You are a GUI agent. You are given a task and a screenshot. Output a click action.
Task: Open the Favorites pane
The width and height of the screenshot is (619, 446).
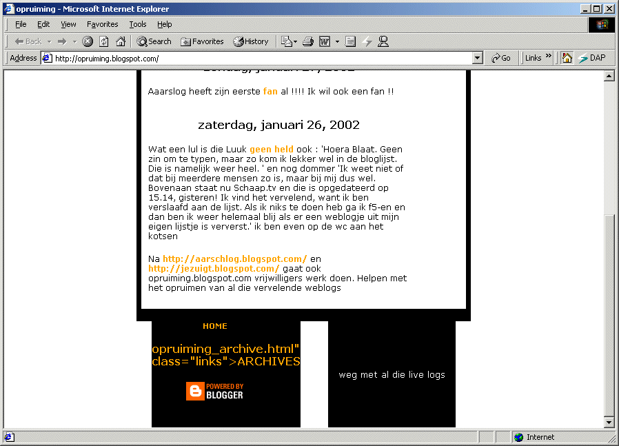[202, 41]
